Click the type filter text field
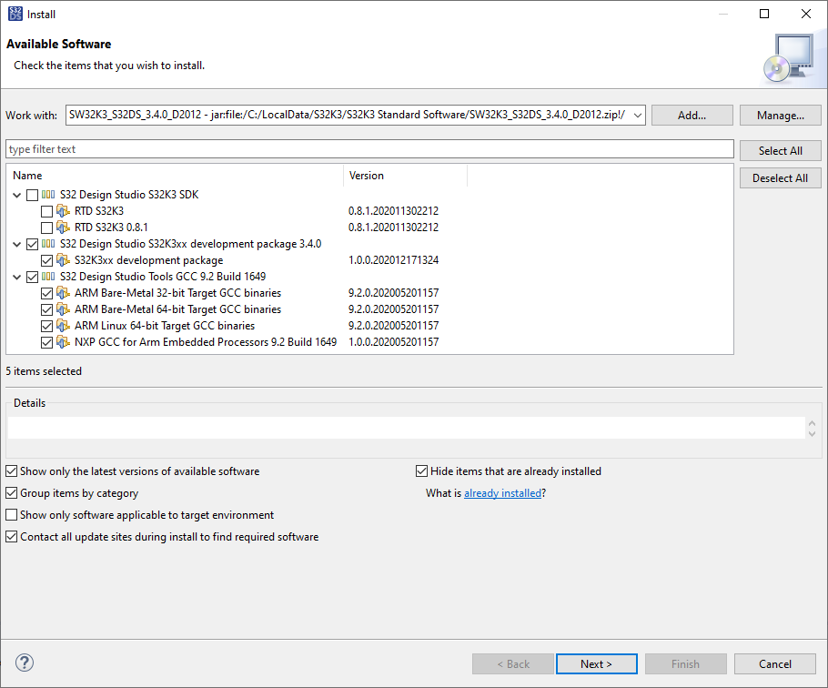Image resolution: width=828 pixels, height=688 pixels. [369, 149]
